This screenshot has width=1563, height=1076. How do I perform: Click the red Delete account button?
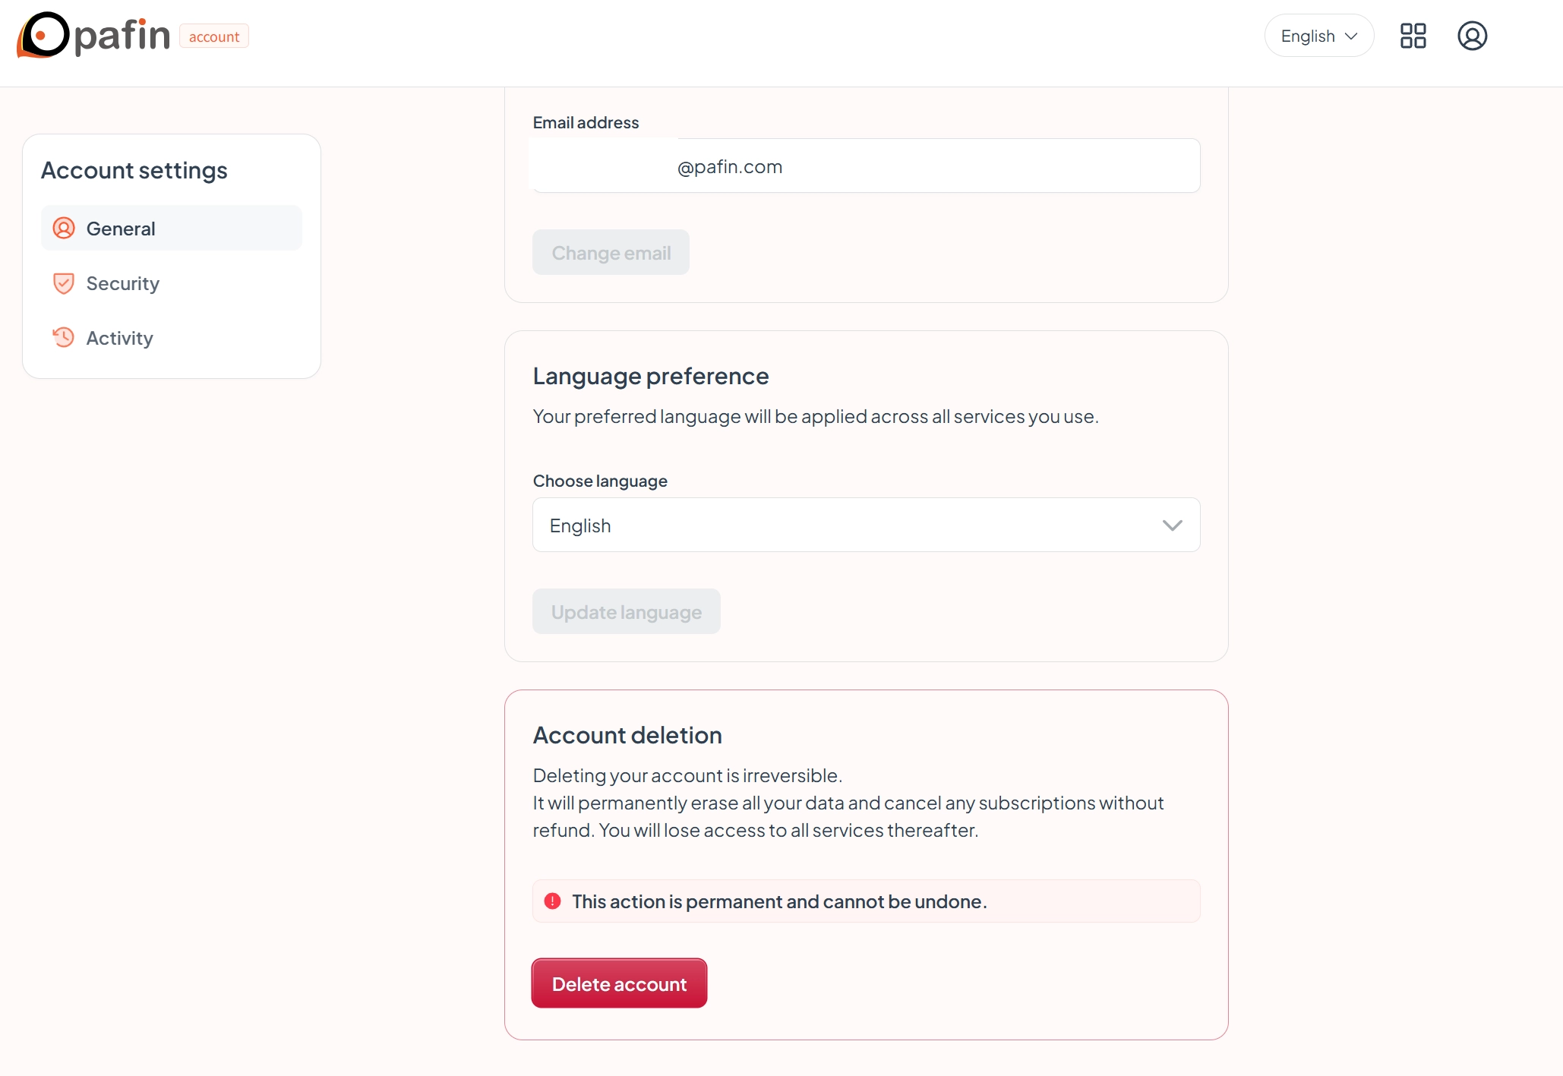click(x=619, y=983)
